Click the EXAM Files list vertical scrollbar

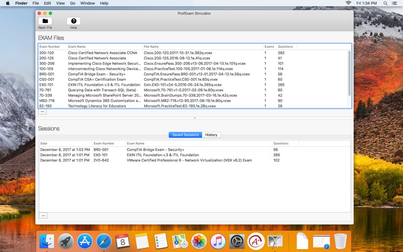pyautogui.click(x=349, y=73)
